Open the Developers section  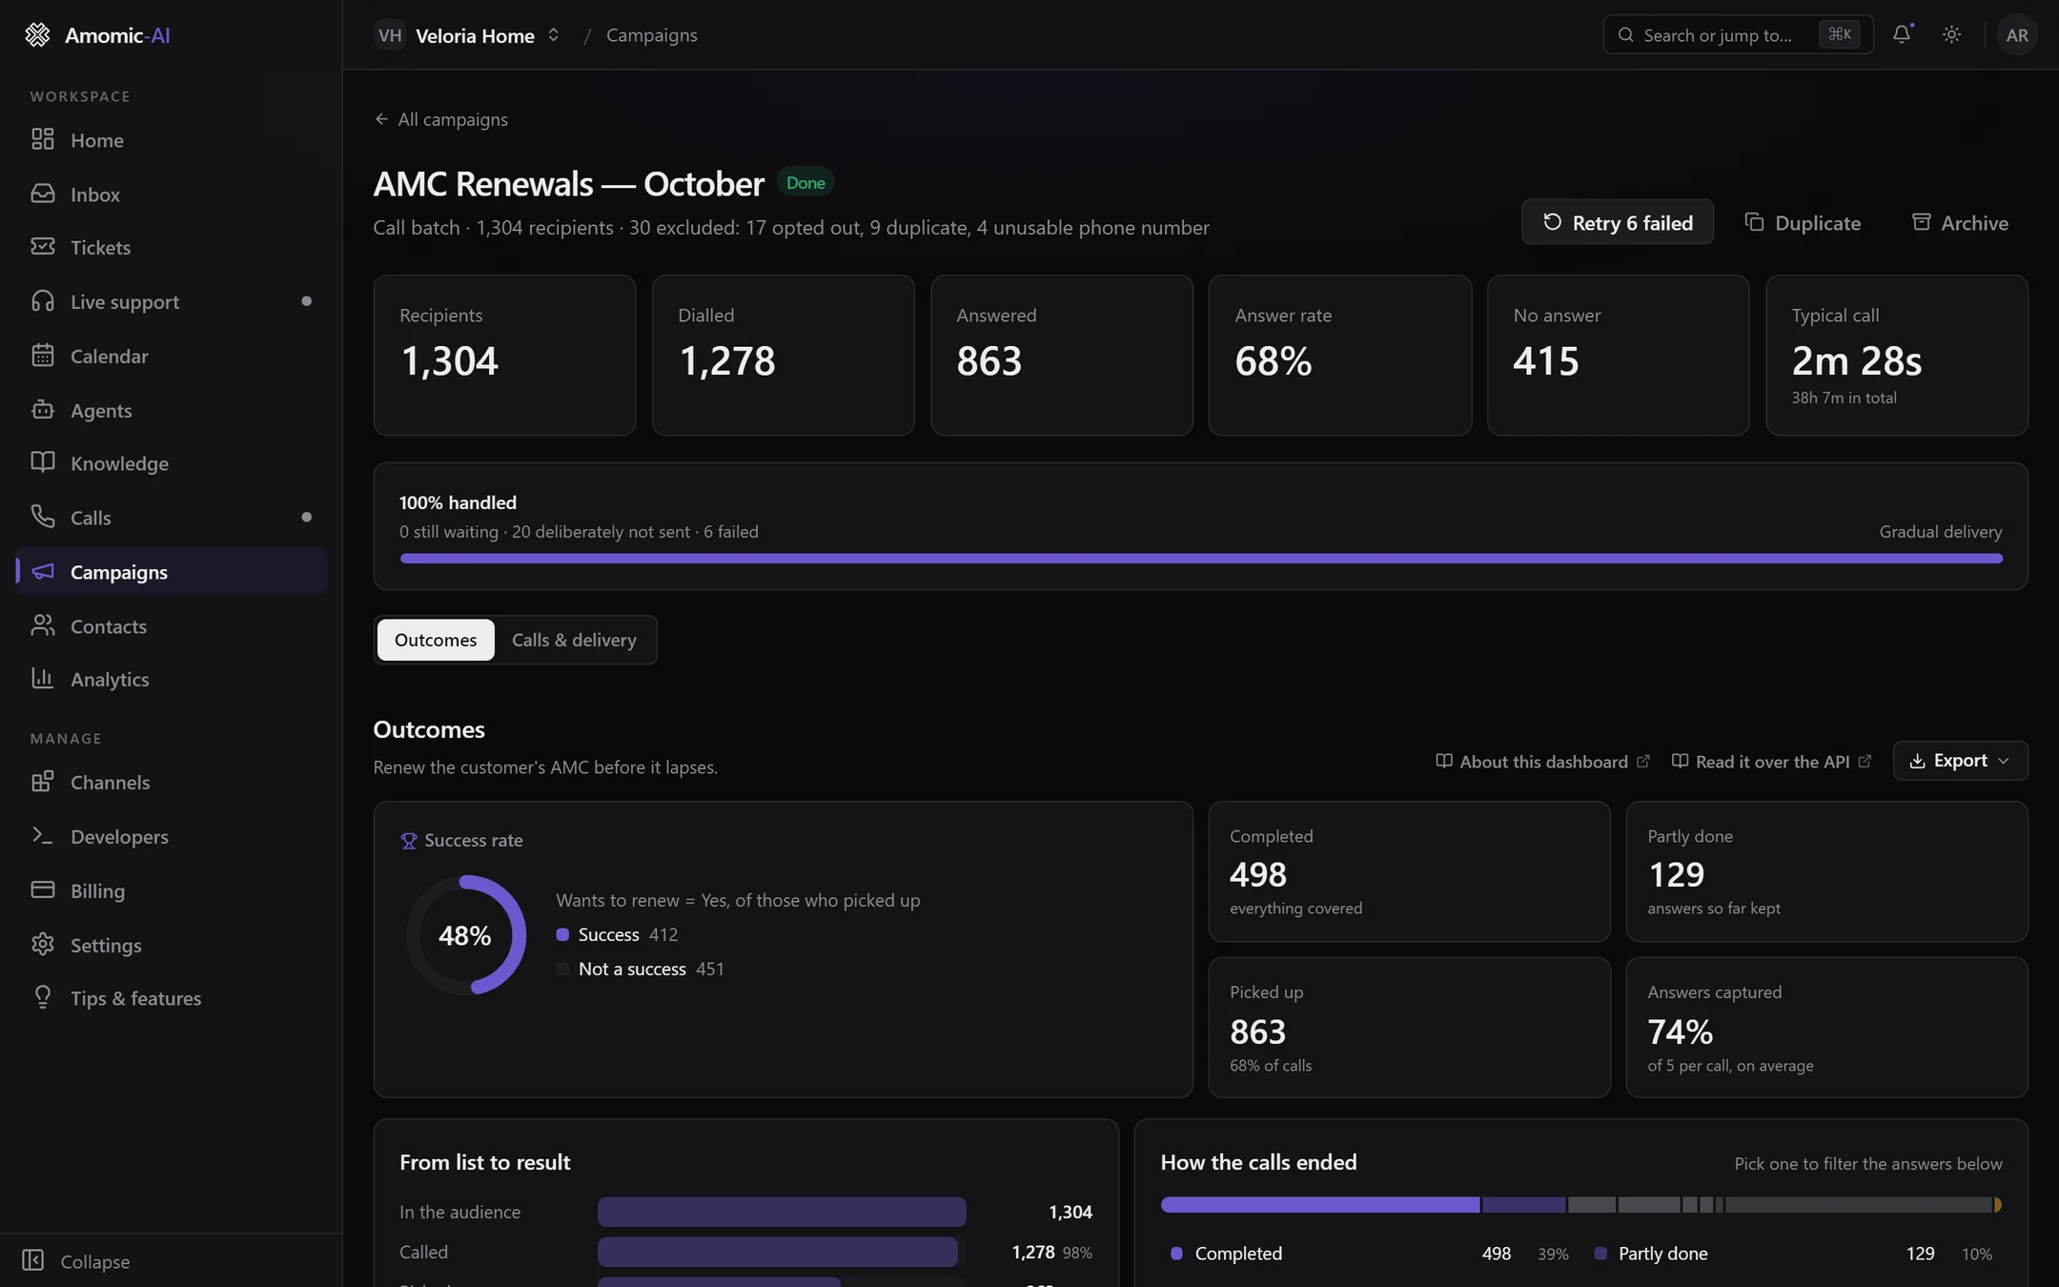172,837
